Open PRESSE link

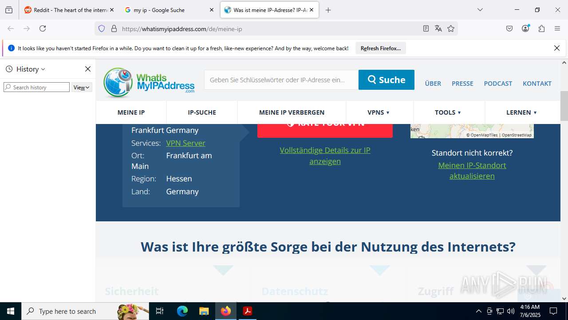462,83
